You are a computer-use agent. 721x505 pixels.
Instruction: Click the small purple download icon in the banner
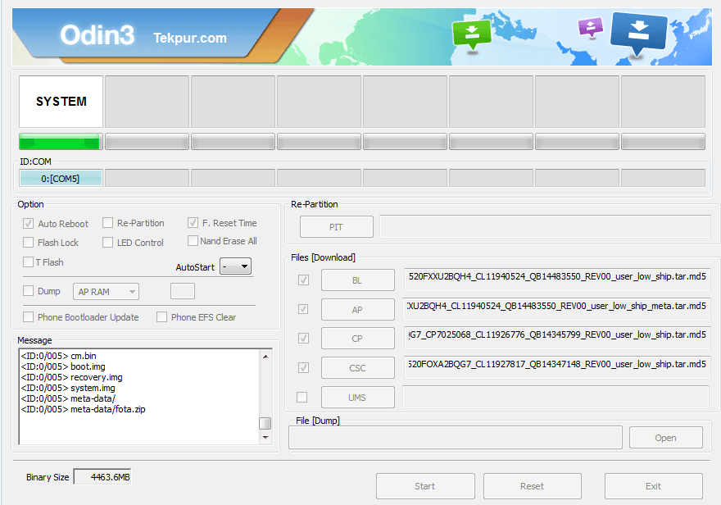(x=591, y=27)
